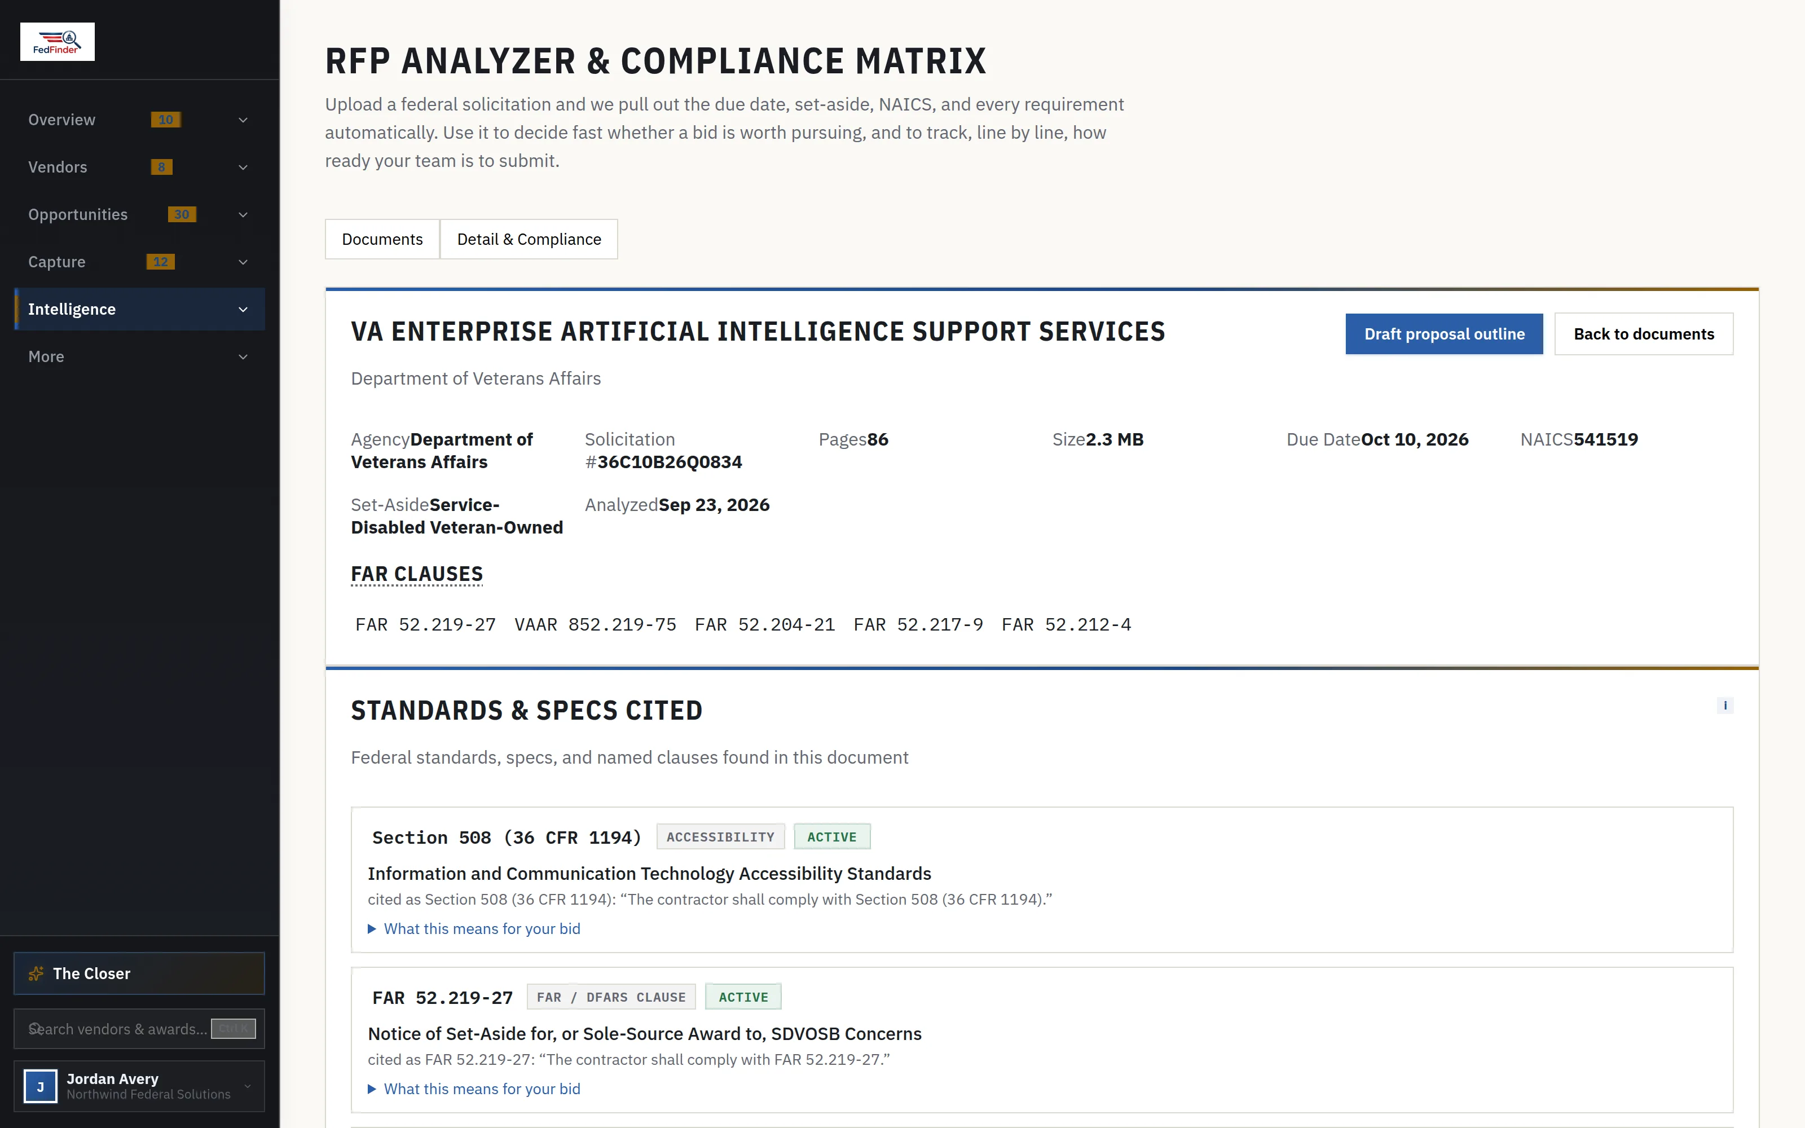Image resolution: width=1805 pixels, height=1128 pixels.
Task: Select clause chip FAR 52.212-4
Action: pyautogui.click(x=1067, y=625)
